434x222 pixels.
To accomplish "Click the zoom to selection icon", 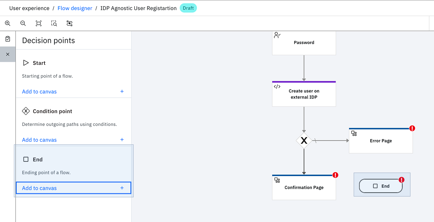I will coord(54,24).
